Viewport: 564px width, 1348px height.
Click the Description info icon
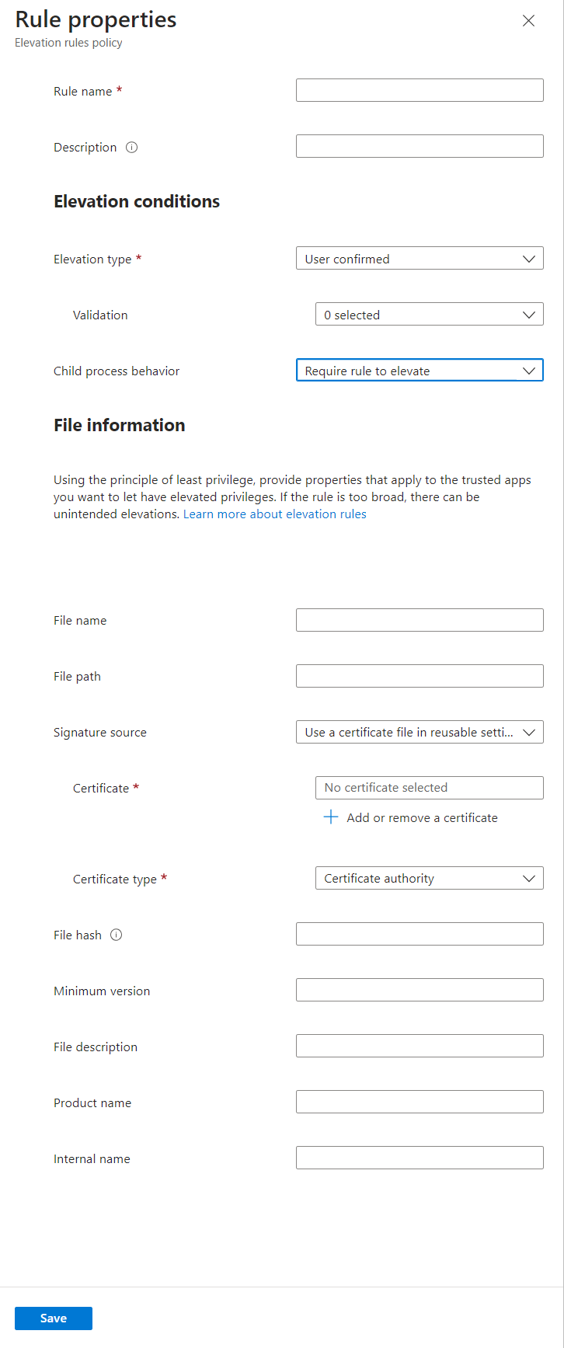(132, 148)
